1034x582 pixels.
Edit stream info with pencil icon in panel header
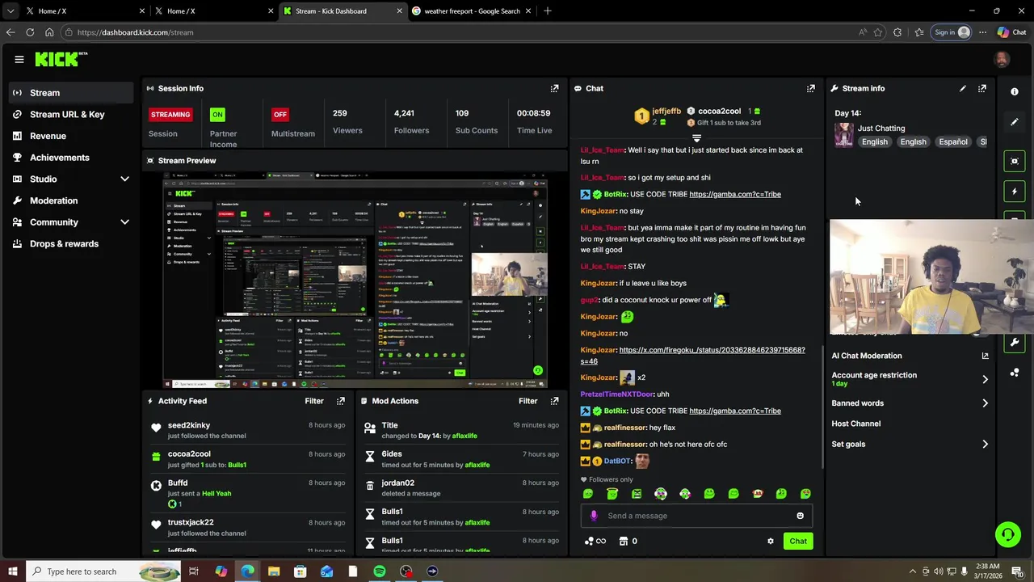click(963, 88)
